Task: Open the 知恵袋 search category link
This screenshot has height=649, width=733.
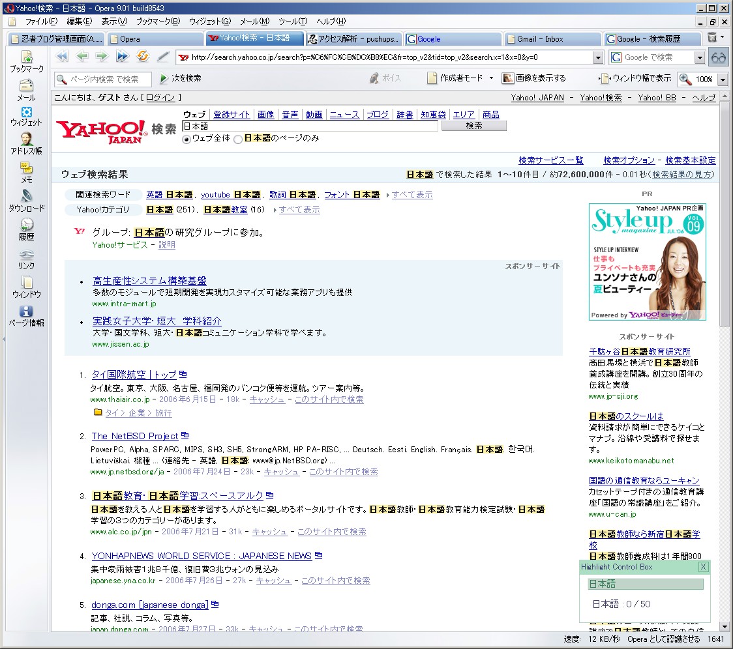Action: [433, 115]
